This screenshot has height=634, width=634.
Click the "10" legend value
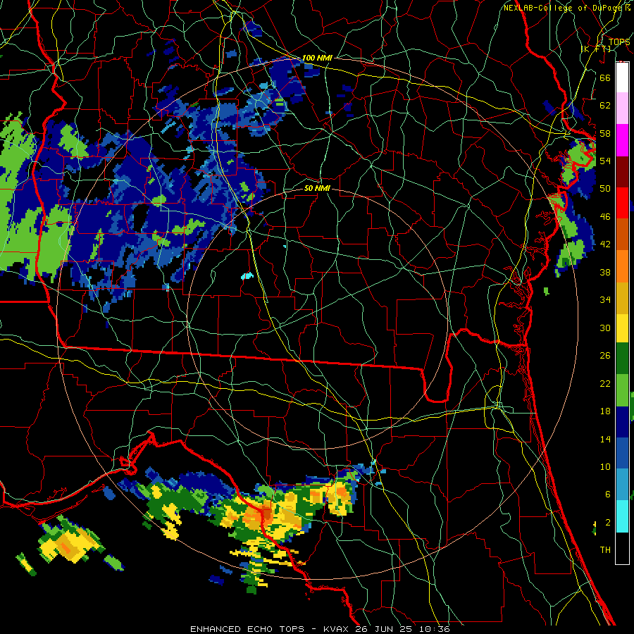[x=605, y=467]
